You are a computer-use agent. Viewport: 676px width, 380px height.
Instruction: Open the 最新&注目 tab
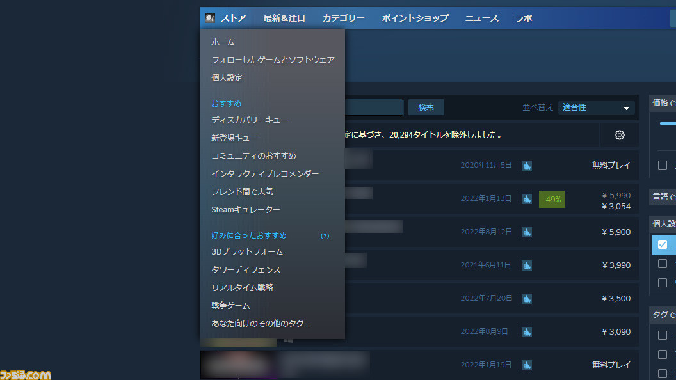click(x=284, y=18)
